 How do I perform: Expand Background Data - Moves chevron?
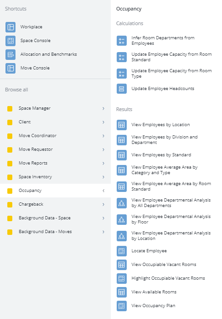pos(103,232)
